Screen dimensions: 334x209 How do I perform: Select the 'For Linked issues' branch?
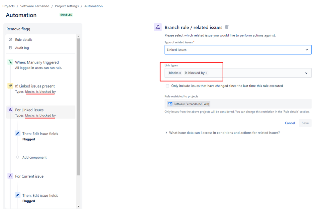pos(41,112)
